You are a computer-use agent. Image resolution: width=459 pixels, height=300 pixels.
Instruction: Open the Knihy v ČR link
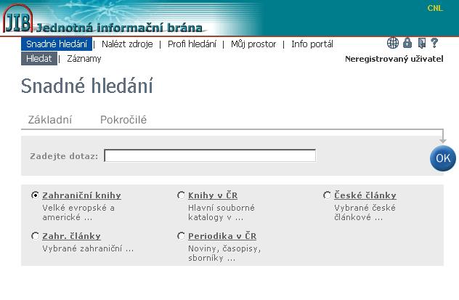pos(213,195)
